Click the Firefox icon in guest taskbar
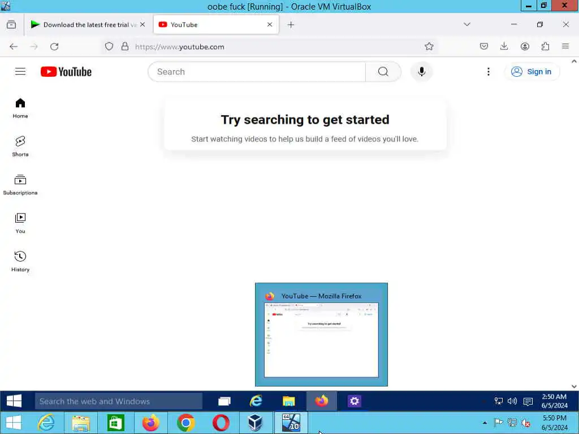 tap(322, 401)
